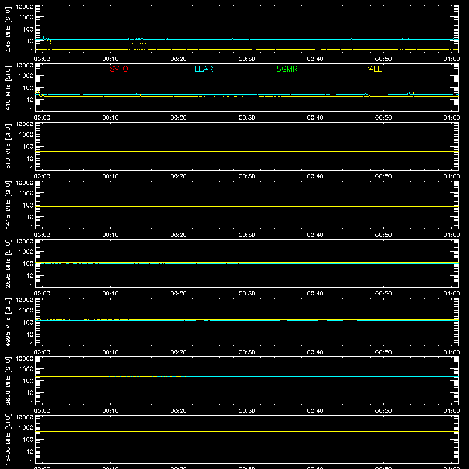This screenshot has width=469, height=469.
Task: Click the 1000 tick label on 4995 MHz axis
Action: (x=26, y=311)
